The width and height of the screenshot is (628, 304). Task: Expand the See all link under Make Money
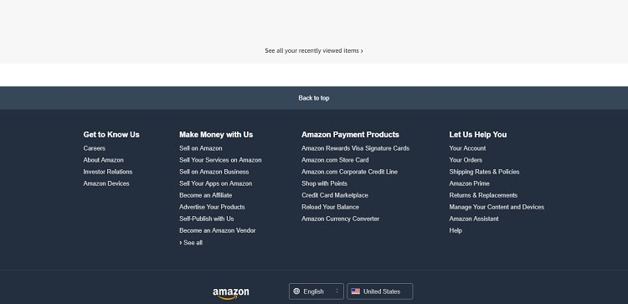191,243
